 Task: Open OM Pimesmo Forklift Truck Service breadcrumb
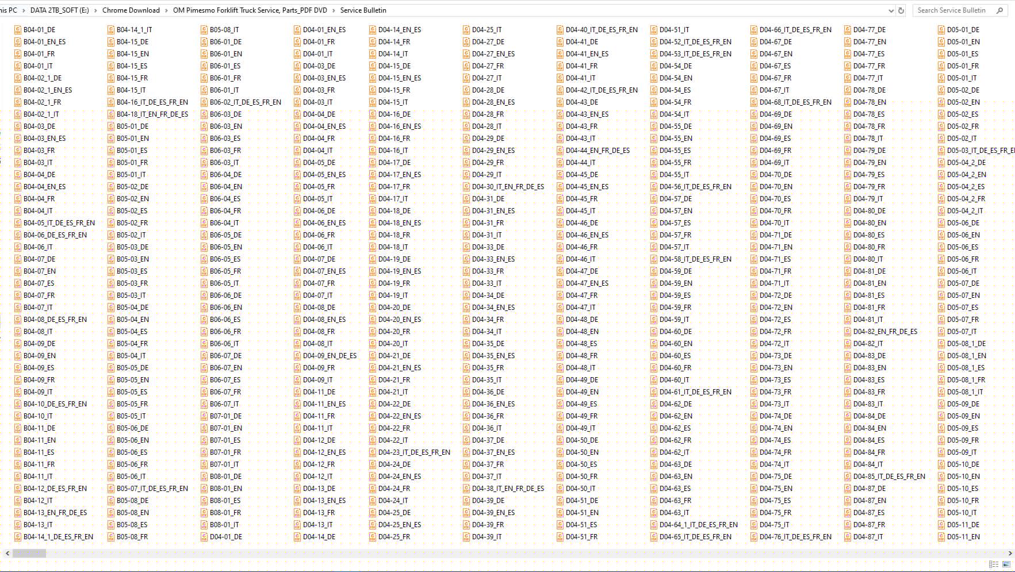click(x=250, y=10)
